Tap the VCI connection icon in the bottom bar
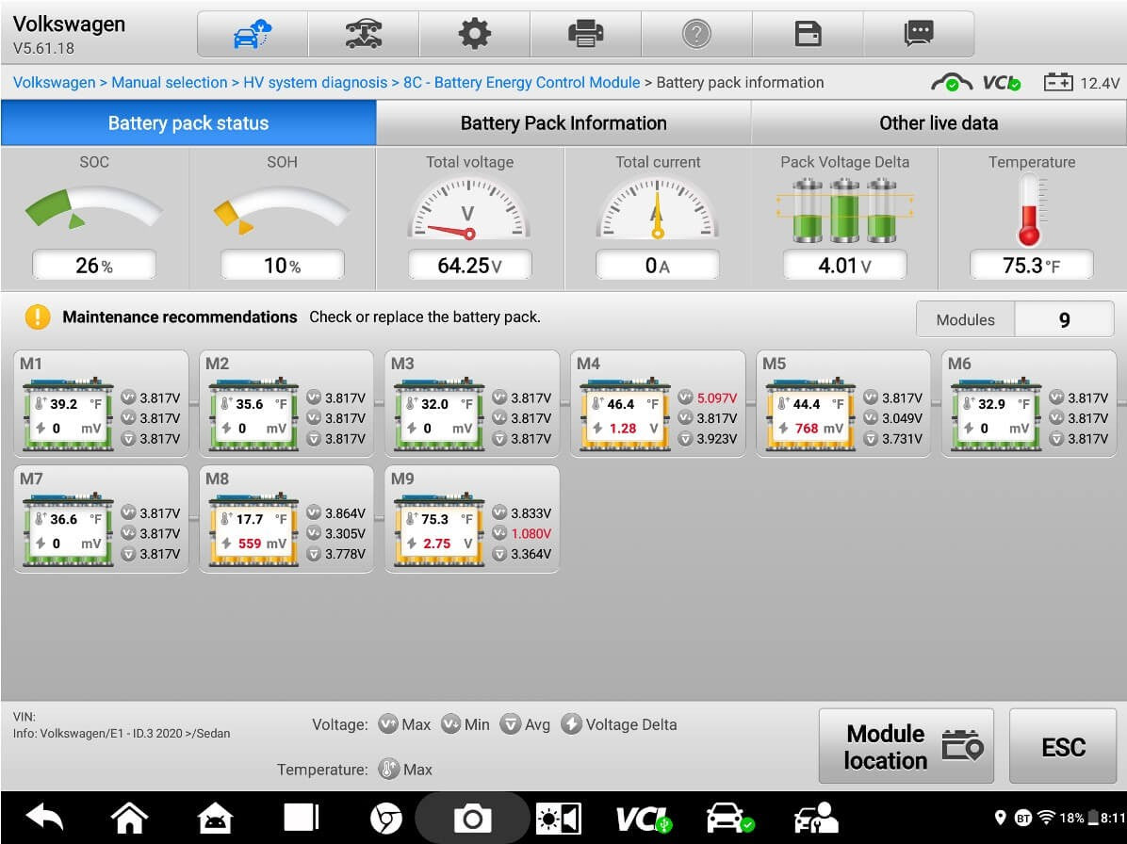This screenshot has height=844, width=1127. click(x=643, y=819)
